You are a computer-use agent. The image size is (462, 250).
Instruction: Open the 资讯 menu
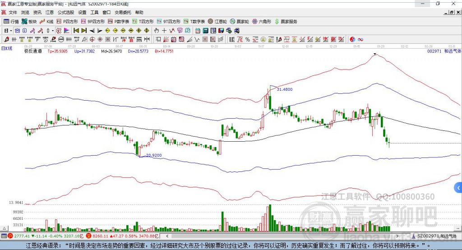[x=37, y=12]
